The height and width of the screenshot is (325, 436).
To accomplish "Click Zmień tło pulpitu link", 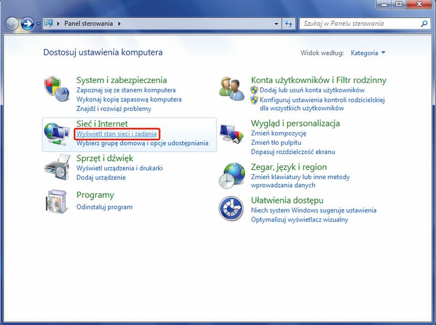I will coord(276,143).
